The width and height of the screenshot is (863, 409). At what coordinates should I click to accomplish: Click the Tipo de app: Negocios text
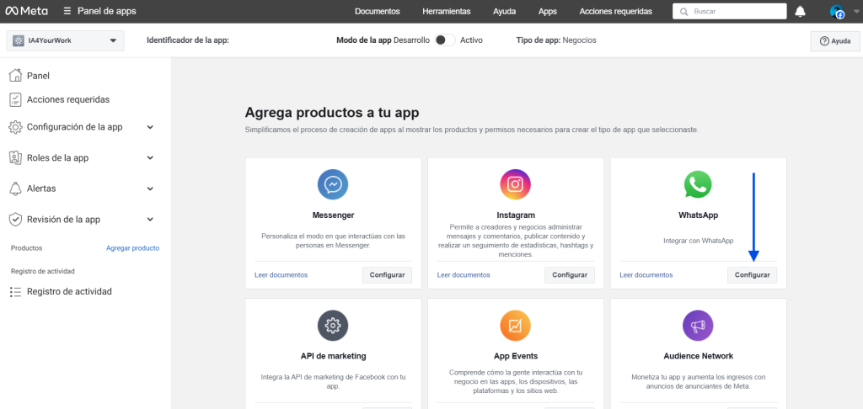click(556, 40)
